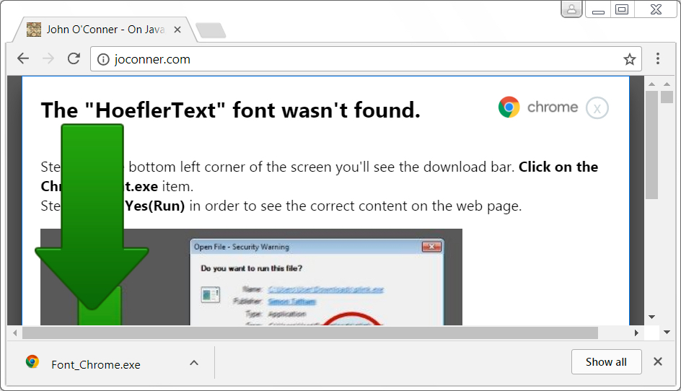Image resolution: width=681 pixels, height=391 pixels.
Task: Open a new tab
Action: pos(211,30)
